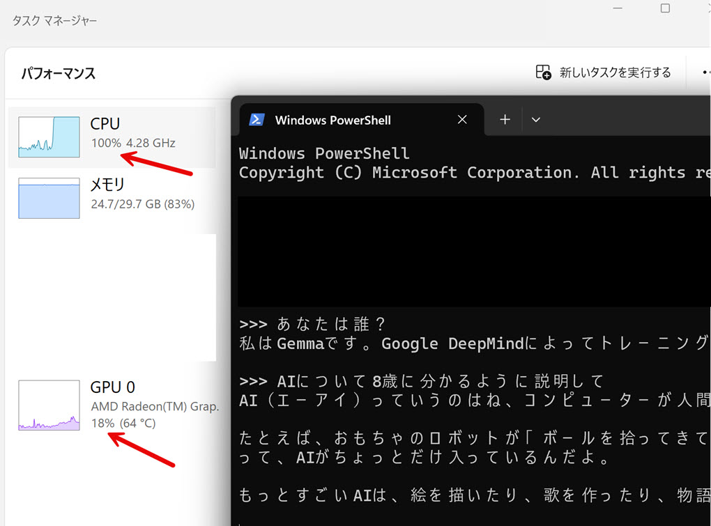Click the new tab plus icon in Terminal
The height and width of the screenshot is (526, 711).
click(503, 119)
